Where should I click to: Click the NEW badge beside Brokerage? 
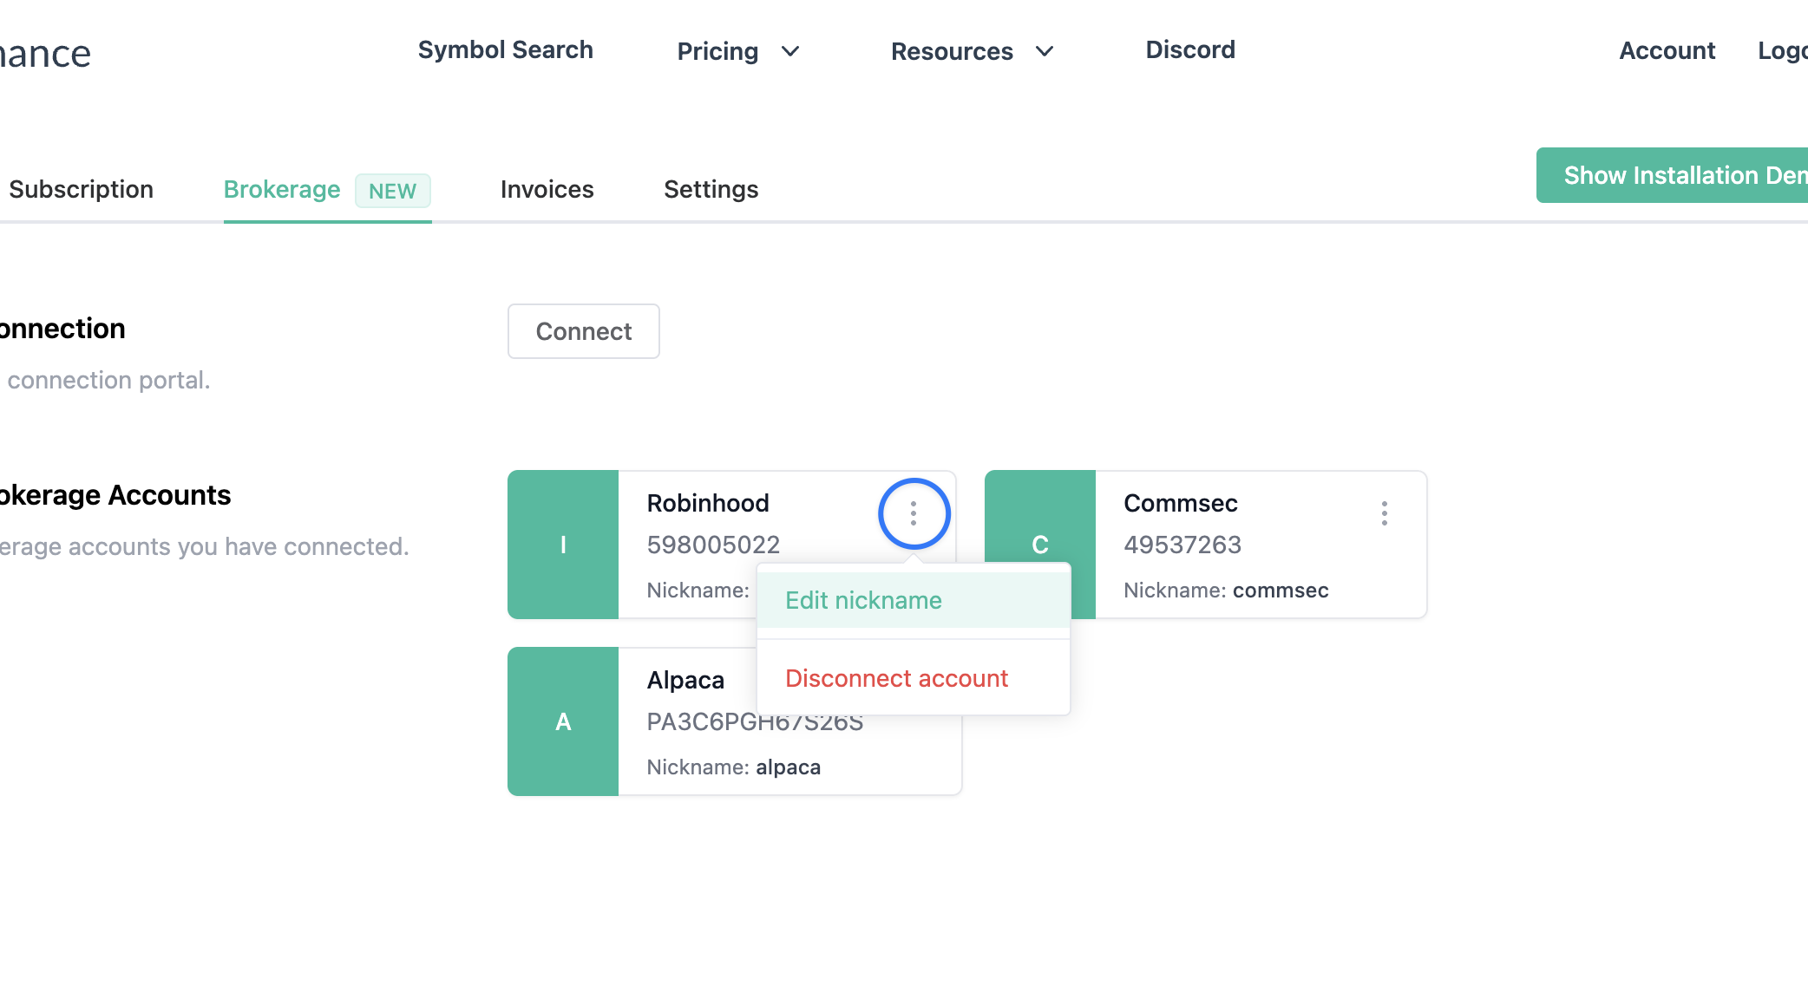(393, 190)
